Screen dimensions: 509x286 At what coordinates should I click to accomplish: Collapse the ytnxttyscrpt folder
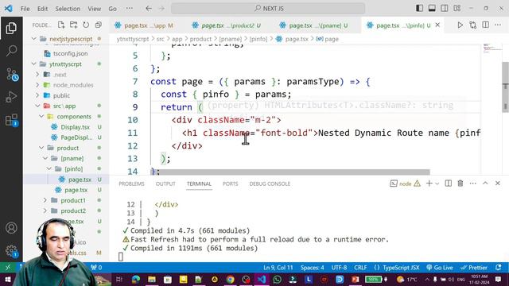pyautogui.click(x=33, y=64)
